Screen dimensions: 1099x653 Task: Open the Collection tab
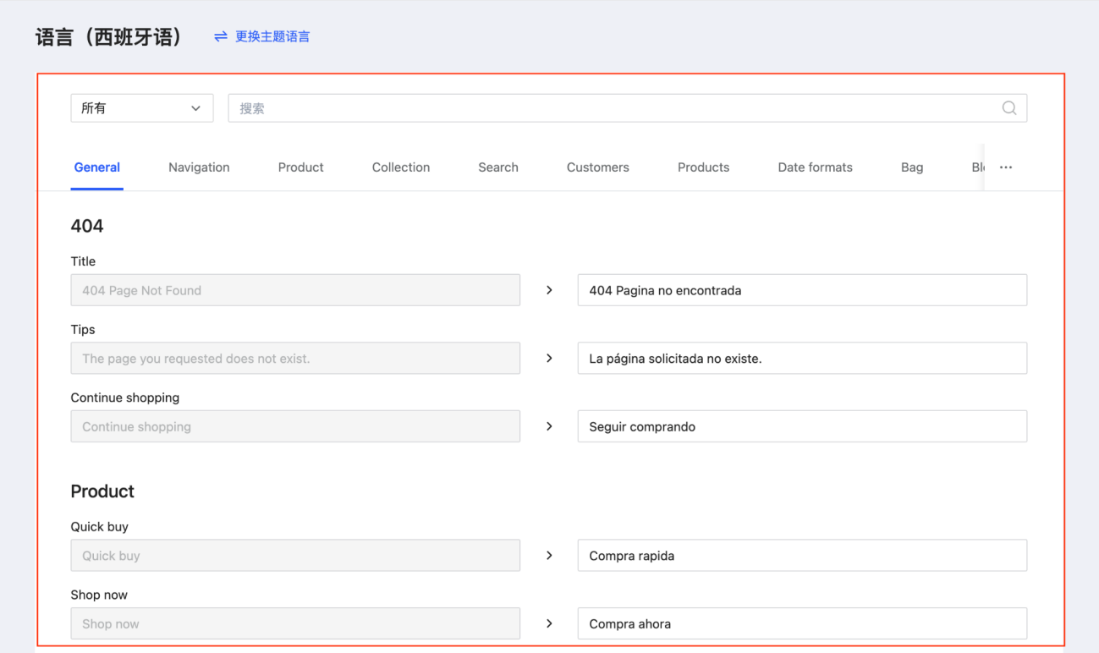click(x=401, y=167)
